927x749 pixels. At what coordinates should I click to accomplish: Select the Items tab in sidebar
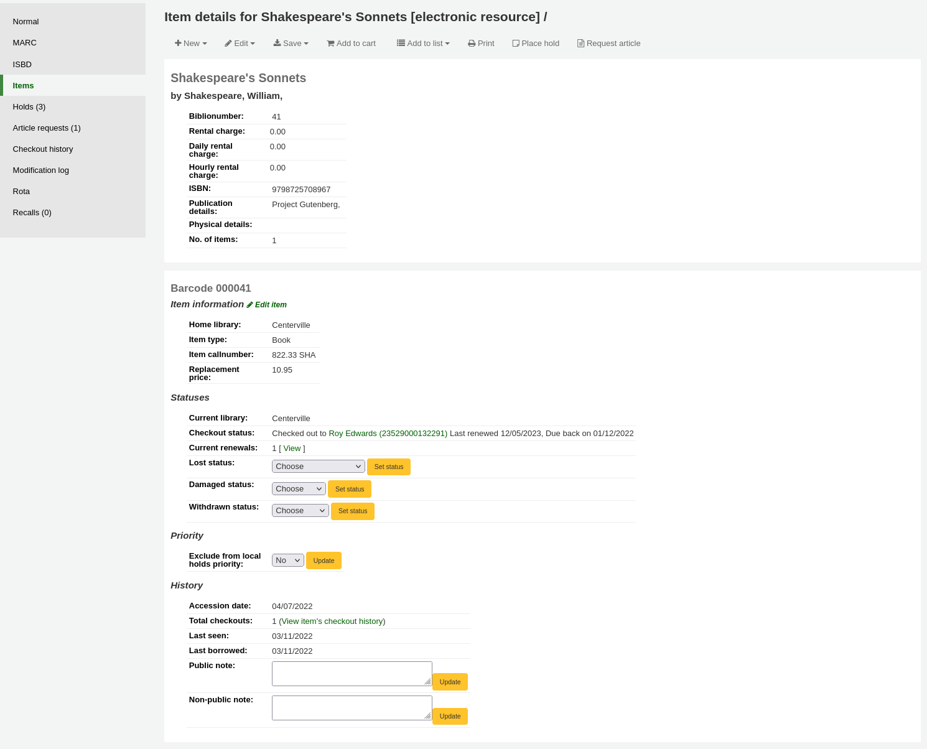[x=73, y=85]
